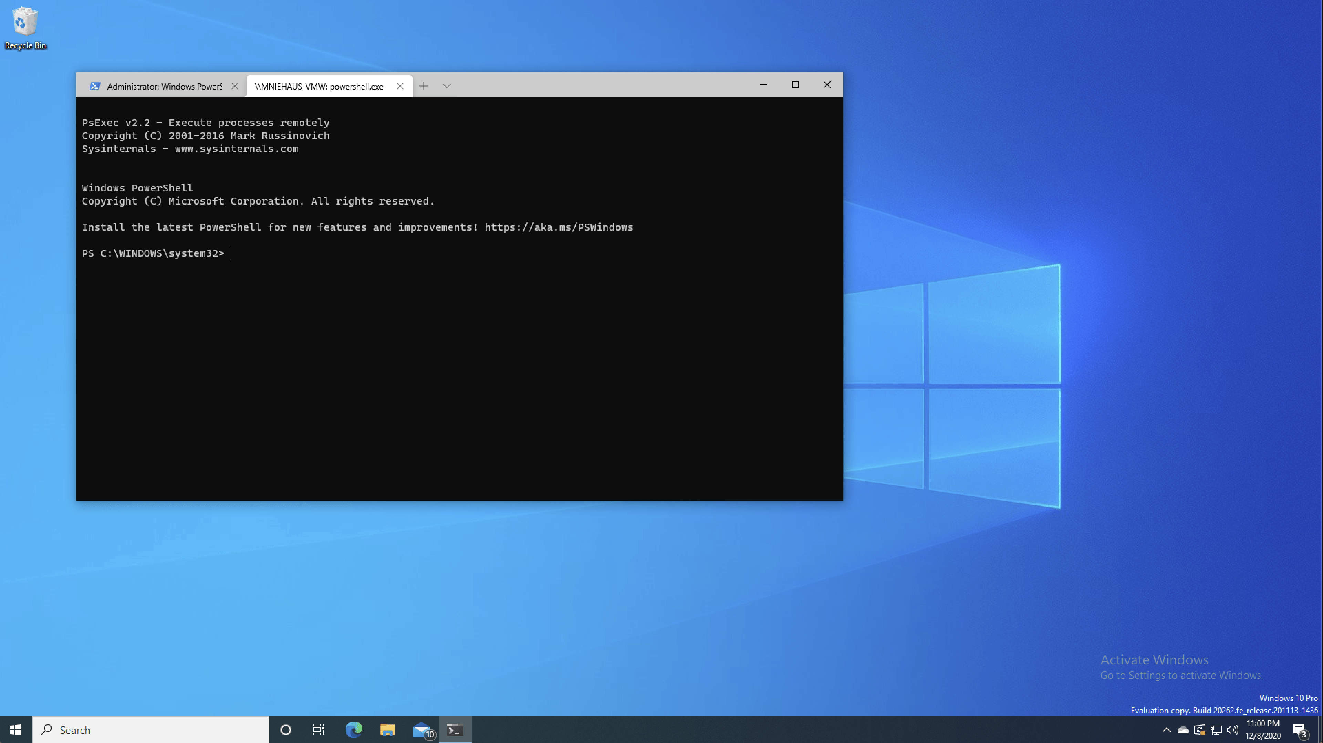Click the taskbar clock and date
Viewport: 1323px width, 743px height.
[x=1263, y=730]
